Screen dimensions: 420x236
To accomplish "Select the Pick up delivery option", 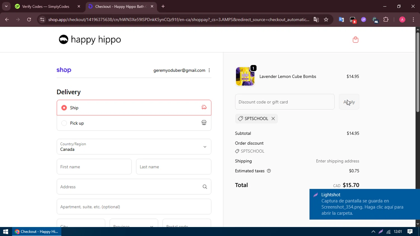I will click(x=134, y=123).
